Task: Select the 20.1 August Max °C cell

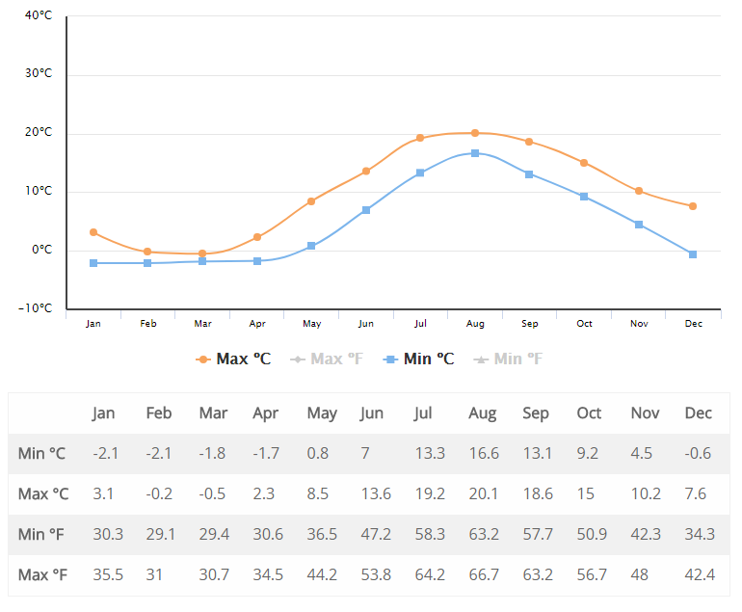Action: coord(482,494)
